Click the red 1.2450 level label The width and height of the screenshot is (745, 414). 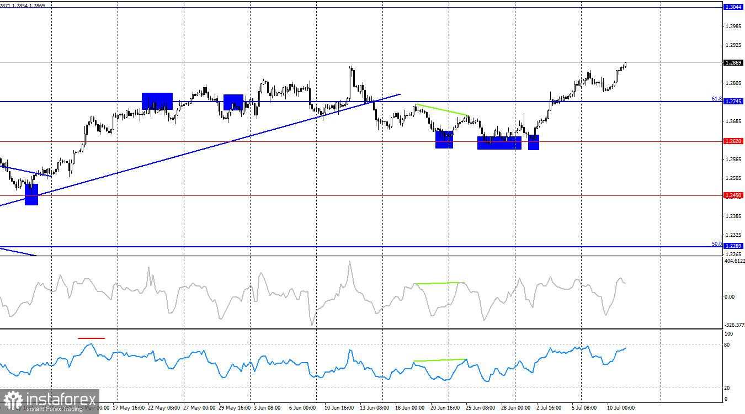point(733,195)
